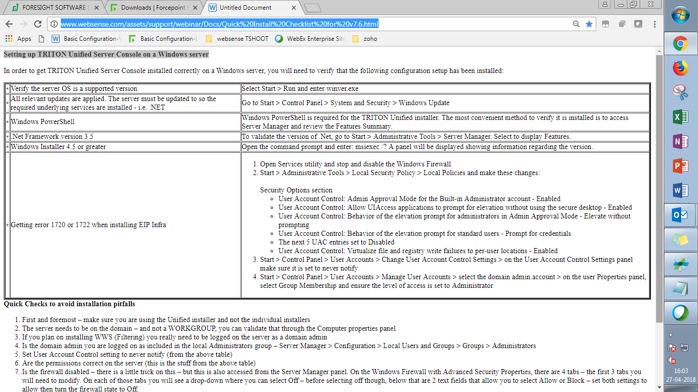Click 'Verify the server OS is a supported version' cell

pos(125,88)
